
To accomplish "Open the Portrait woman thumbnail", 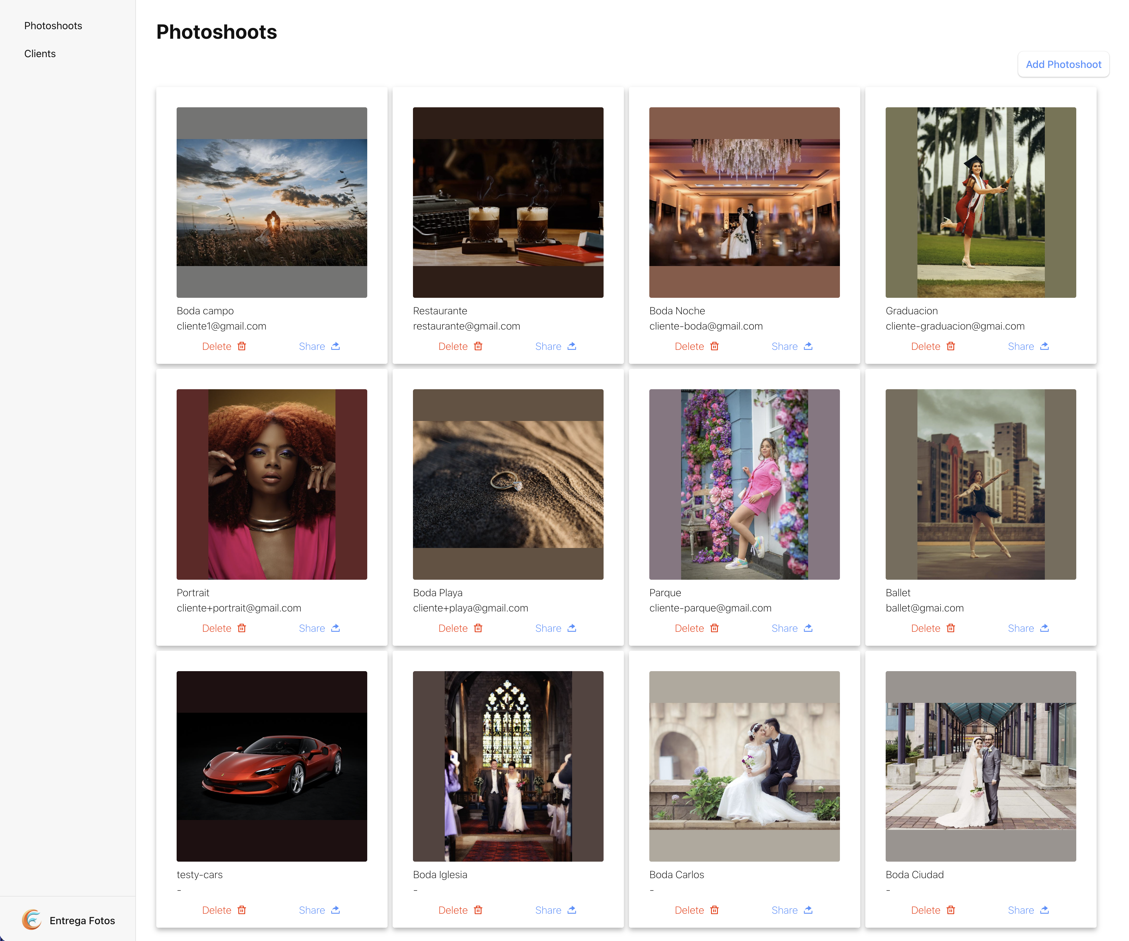I will click(x=272, y=484).
